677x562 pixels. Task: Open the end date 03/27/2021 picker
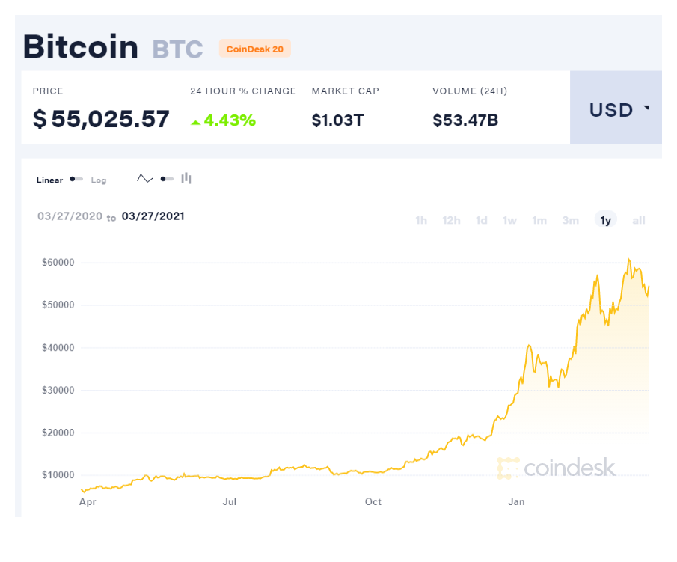(x=153, y=216)
